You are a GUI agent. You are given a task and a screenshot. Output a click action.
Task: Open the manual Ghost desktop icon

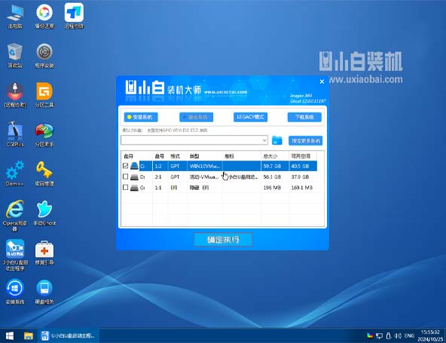click(x=44, y=213)
